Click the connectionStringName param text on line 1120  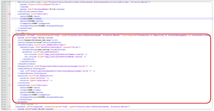pyautogui.click(x=40, y=4)
